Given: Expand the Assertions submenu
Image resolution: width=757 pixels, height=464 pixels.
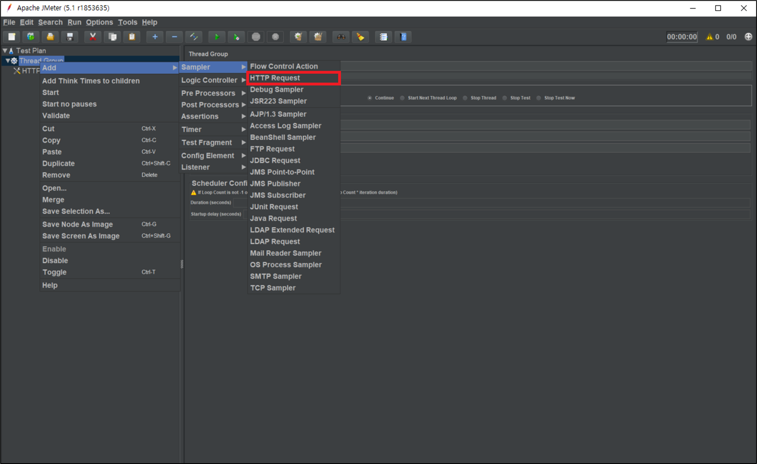Looking at the screenshot, I should (x=213, y=116).
